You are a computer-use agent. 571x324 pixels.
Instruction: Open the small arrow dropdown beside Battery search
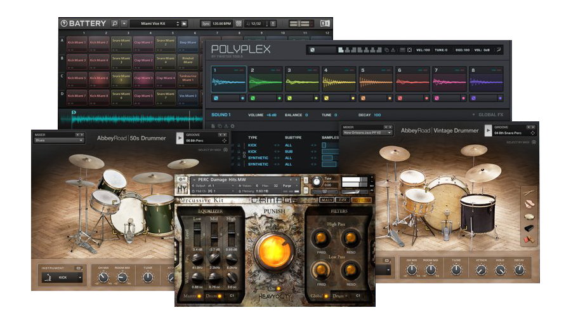click(124, 24)
